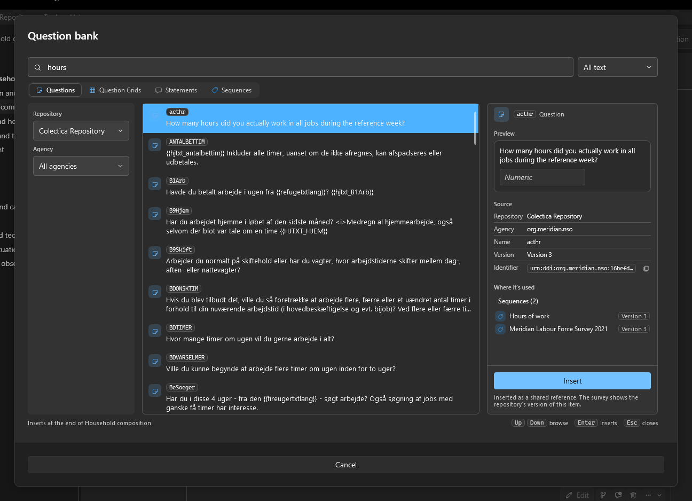The height and width of the screenshot is (501, 692).
Task: Select the acthr question row
Action: (x=310, y=118)
